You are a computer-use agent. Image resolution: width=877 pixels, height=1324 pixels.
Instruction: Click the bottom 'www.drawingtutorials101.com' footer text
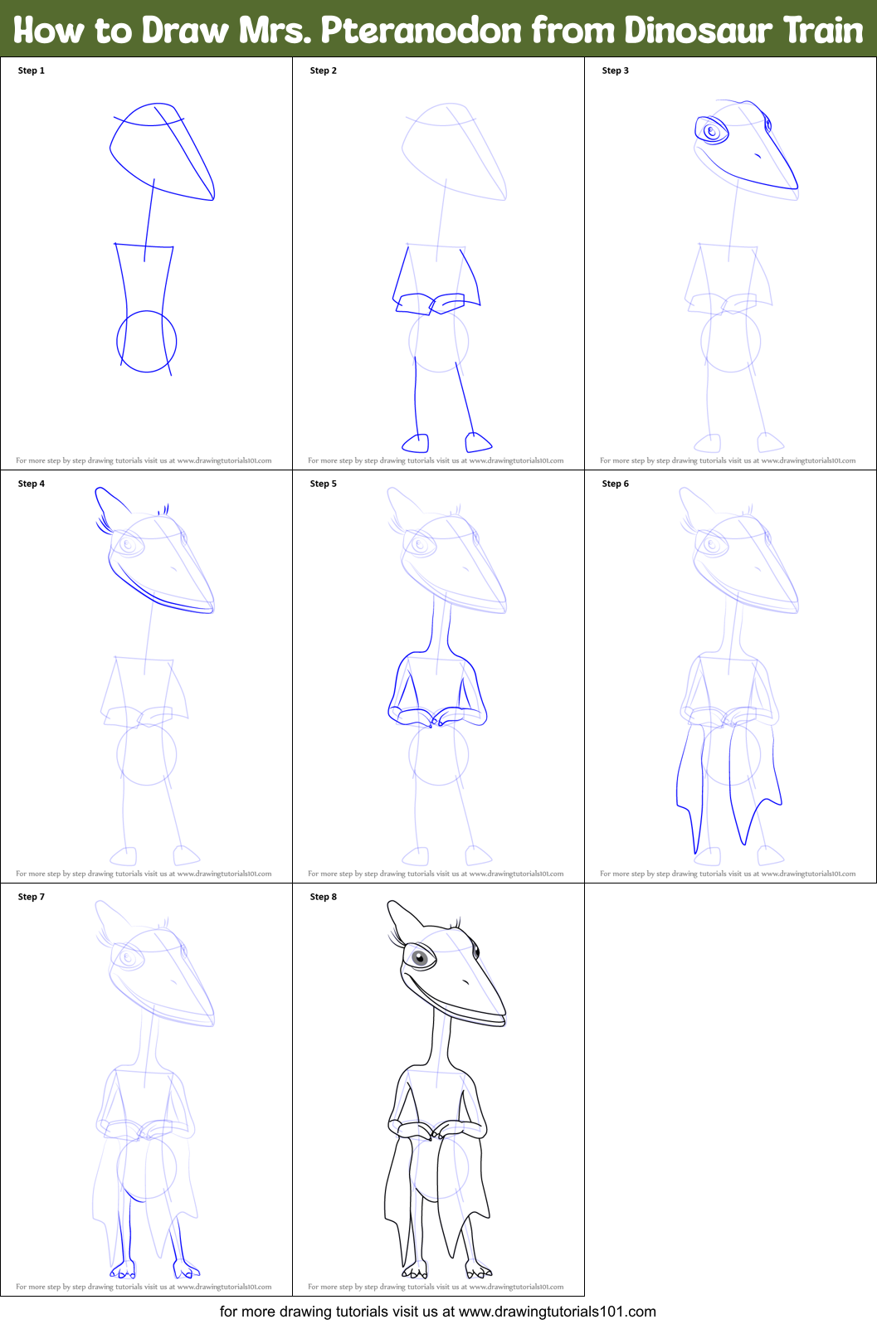558,1312
